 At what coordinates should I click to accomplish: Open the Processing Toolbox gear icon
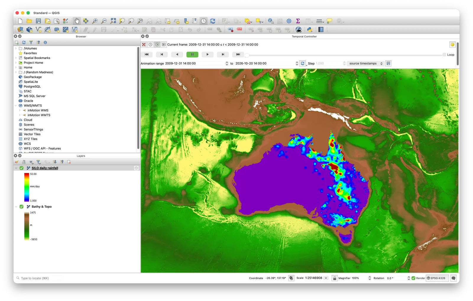289,21
